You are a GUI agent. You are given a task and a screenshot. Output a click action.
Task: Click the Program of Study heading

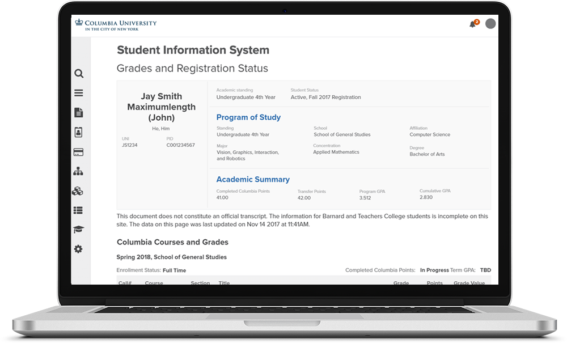pos(248,117)
